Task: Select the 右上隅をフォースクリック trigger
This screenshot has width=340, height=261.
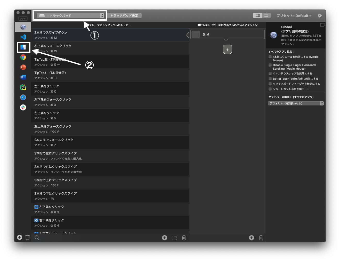Action: point(110,48)
